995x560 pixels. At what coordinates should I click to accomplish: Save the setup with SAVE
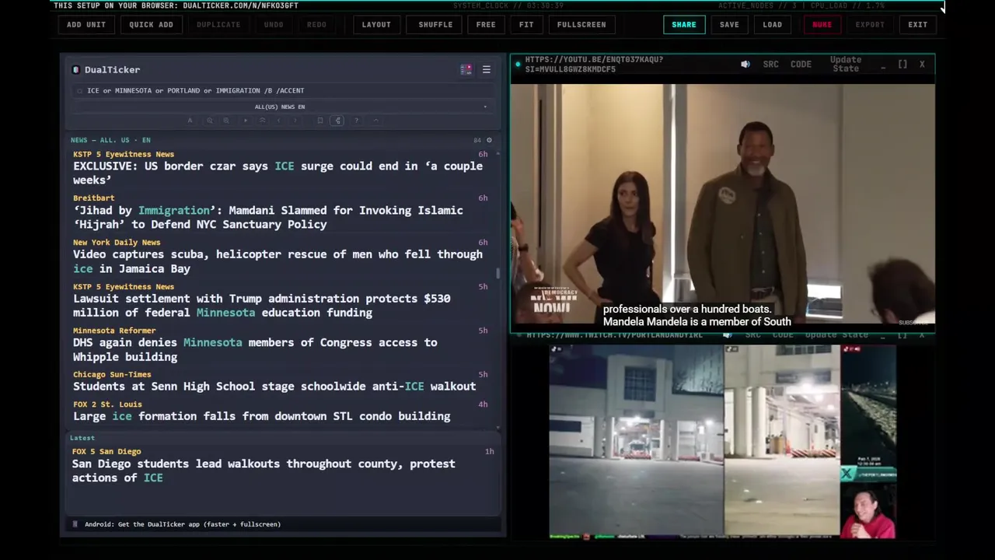[729, 24]
